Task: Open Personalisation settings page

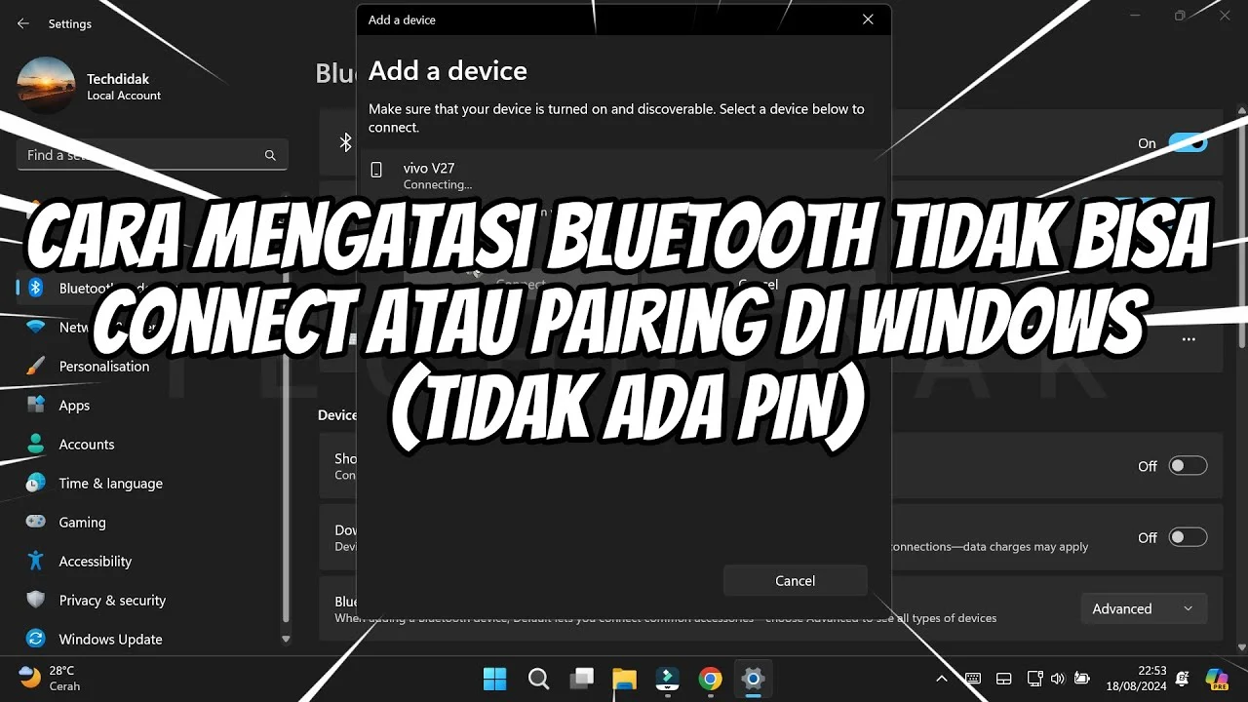Action: pyautogui.click(x=104, y=367)
